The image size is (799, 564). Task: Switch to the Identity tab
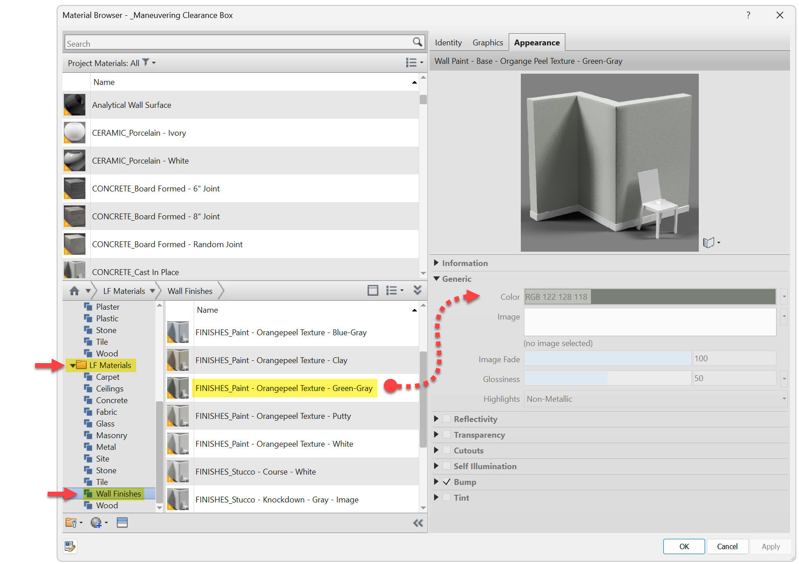click(448, 42)
